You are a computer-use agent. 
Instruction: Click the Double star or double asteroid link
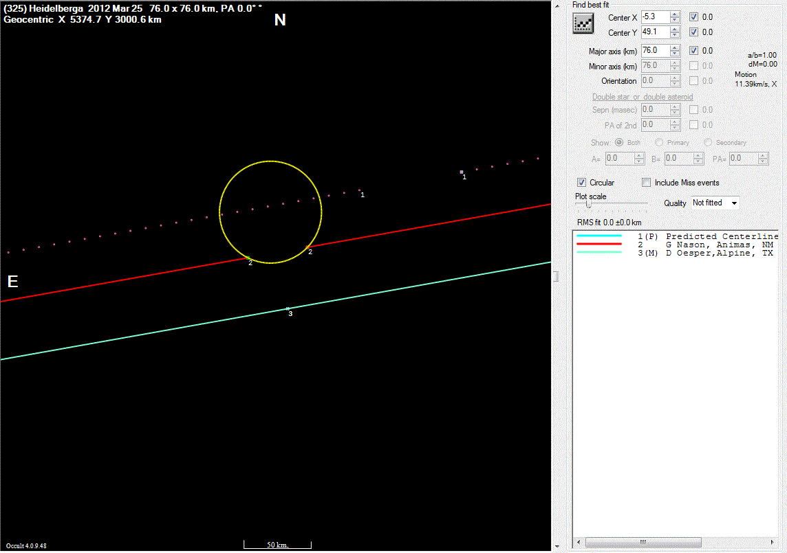click(643, 97)
